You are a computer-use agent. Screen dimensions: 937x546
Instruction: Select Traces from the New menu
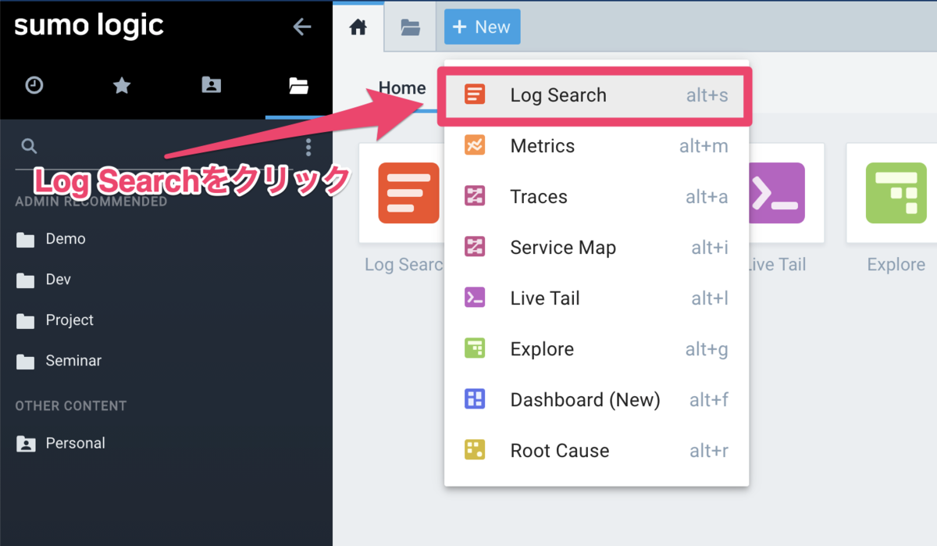click(x=597, y=197)
